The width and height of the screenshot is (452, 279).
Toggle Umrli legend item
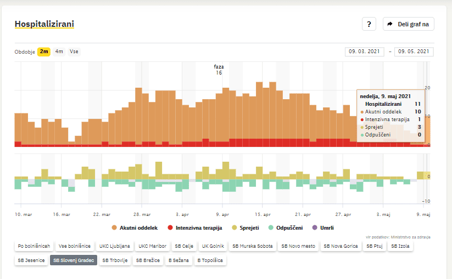point(323,227)
